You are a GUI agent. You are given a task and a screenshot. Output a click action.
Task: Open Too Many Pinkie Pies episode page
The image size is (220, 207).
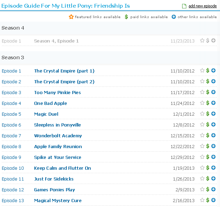(58, 92)
